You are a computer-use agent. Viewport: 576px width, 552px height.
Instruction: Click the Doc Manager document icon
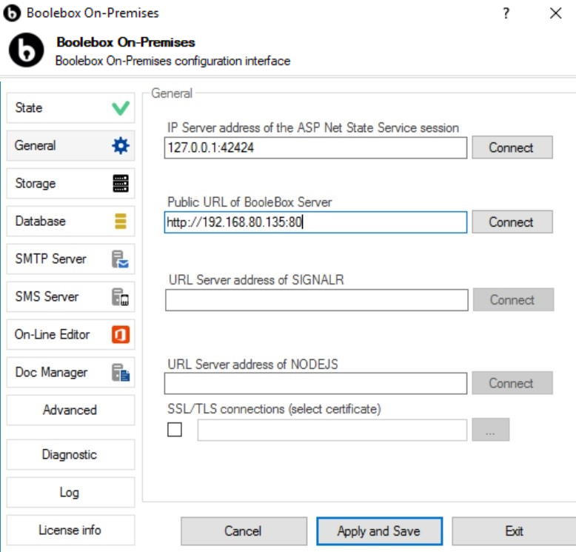tap(121, 372)
